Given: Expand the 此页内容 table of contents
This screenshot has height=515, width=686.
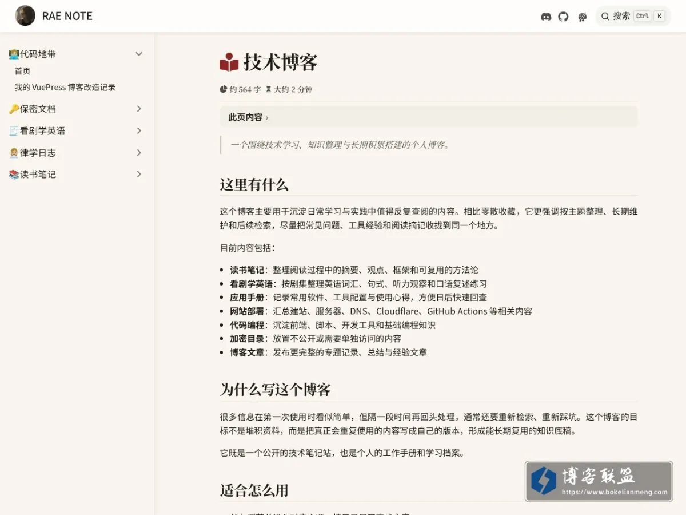Looking at the screenshot, I should [429, 117].
